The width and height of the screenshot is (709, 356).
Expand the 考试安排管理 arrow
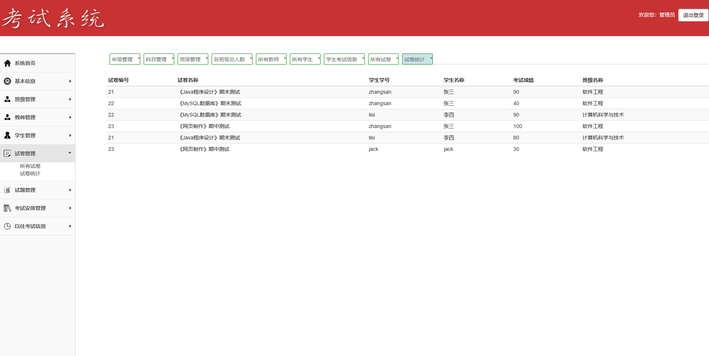(70, 208)
